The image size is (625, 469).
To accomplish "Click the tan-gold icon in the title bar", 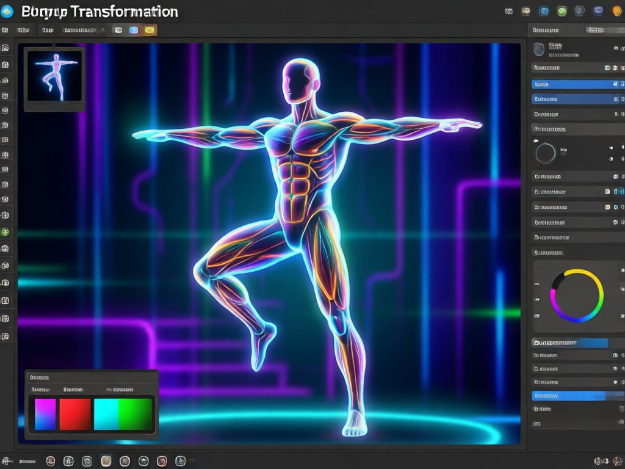I will tap(526, 12).
